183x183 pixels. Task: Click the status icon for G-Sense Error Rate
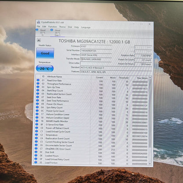37,124
